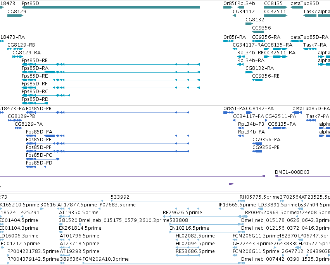Select the DME1-008D03 clone label

[292, 172]
